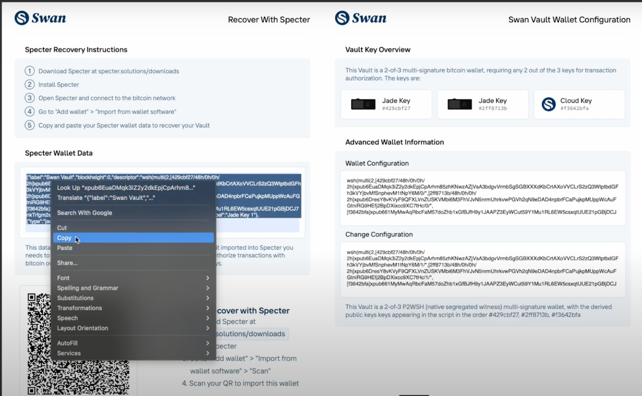Select the Translate "label":"Swan Vault" menu entry
The width and height of the screenshot is (642, 396).
click(x=133, y=198)
